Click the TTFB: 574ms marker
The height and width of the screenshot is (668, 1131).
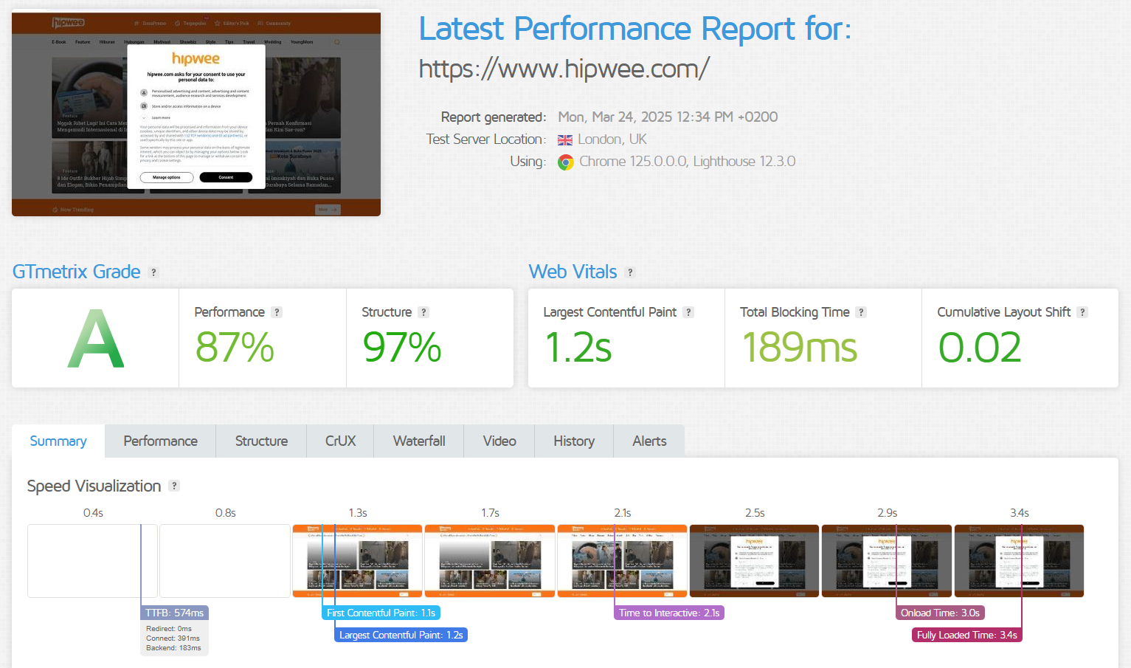174,613
